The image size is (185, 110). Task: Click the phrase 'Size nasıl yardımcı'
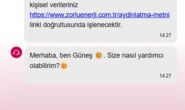point(135,55)
